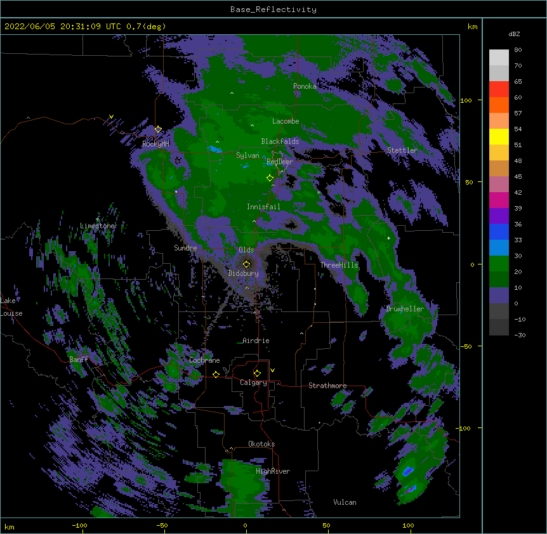Image resolution: width=547 pixels, height=534 pixels.
Task: Click the yellow diamond marker above Didsbury
Action: tap(246, 264)
